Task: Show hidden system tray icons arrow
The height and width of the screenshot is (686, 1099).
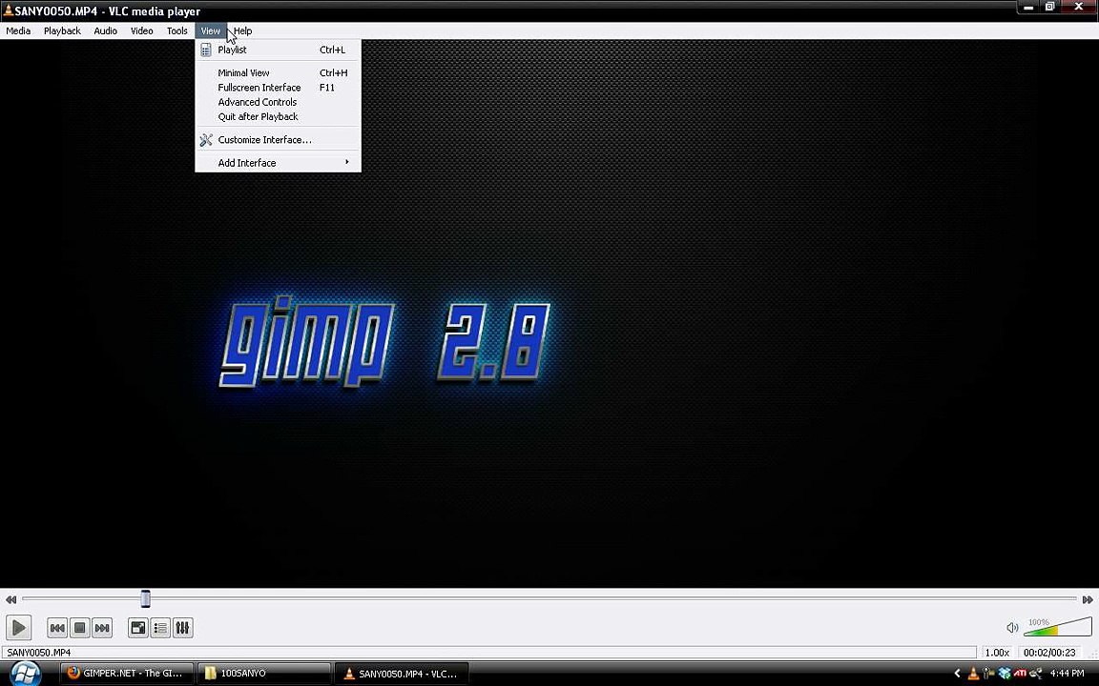Action: click(x=957, y=674)
